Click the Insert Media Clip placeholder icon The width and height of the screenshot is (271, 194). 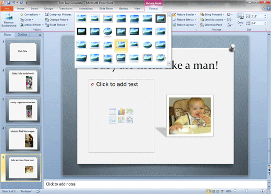130,120
